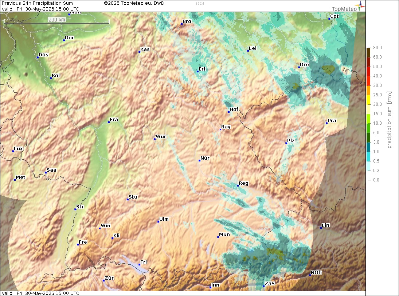Click the '20.0' legend value
Screen dimensions: 399x296
coord(378,104)
